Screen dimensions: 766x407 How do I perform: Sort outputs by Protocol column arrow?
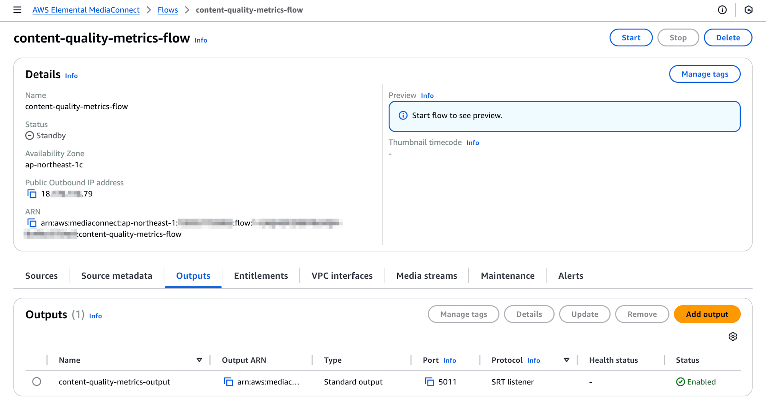(x=566, y=360)
